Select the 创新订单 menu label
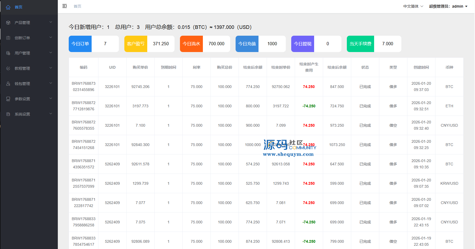 22,38
